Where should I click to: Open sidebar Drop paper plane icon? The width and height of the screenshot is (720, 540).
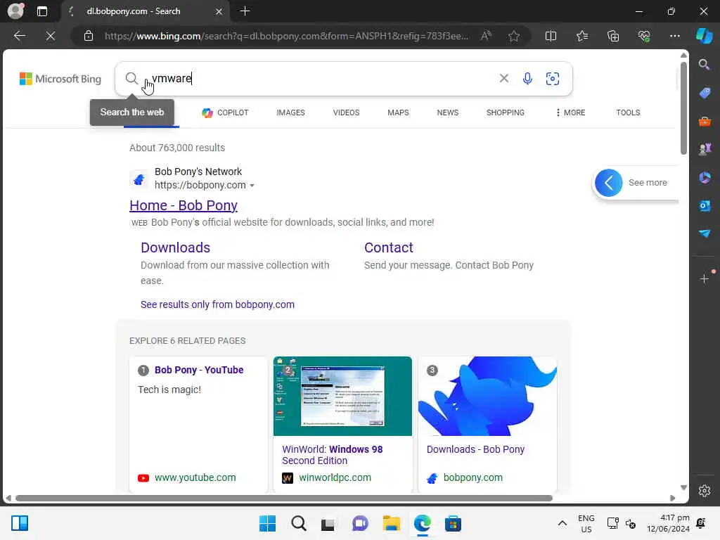[x=705, y=233]
